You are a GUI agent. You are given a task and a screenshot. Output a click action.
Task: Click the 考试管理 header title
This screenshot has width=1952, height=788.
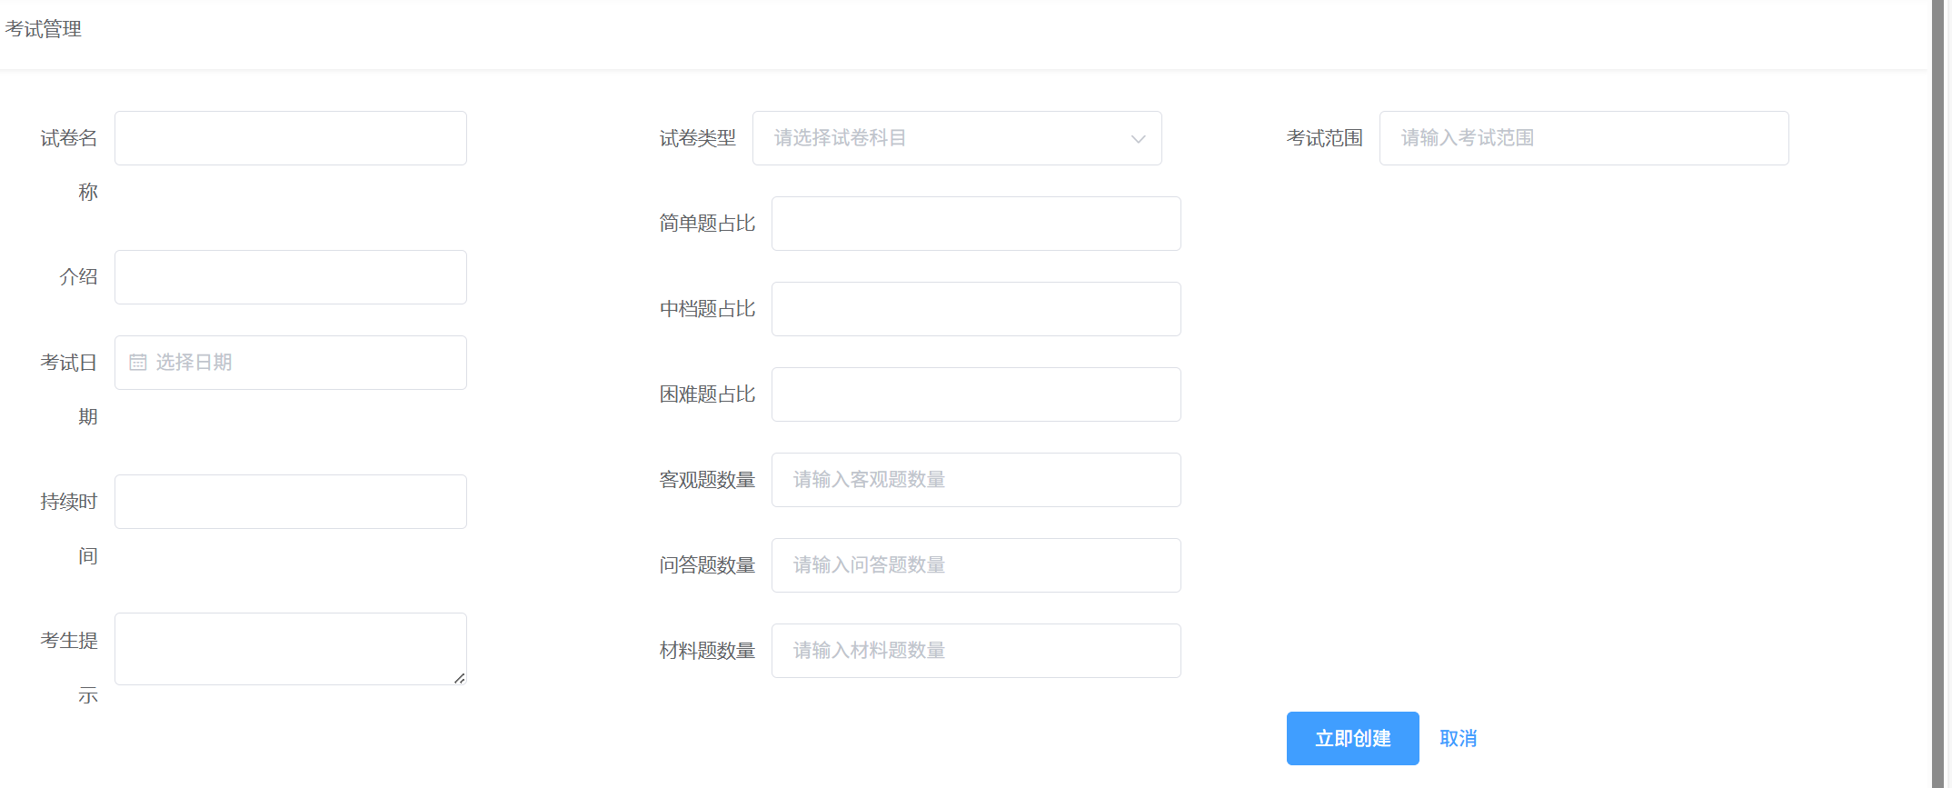point(44,29)
